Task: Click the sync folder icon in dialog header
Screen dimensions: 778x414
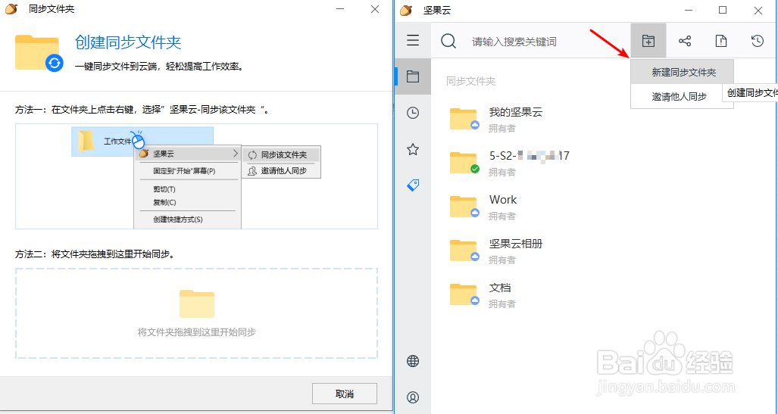Action: coord(39,53)
